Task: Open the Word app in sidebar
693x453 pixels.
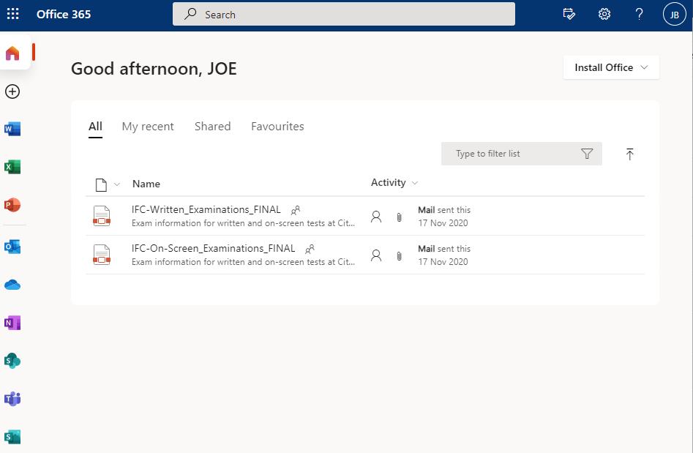Action: coord(12,130)
